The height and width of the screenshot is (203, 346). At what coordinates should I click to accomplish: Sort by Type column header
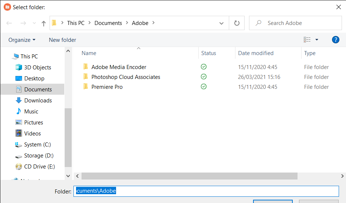(x=310, y=53)
